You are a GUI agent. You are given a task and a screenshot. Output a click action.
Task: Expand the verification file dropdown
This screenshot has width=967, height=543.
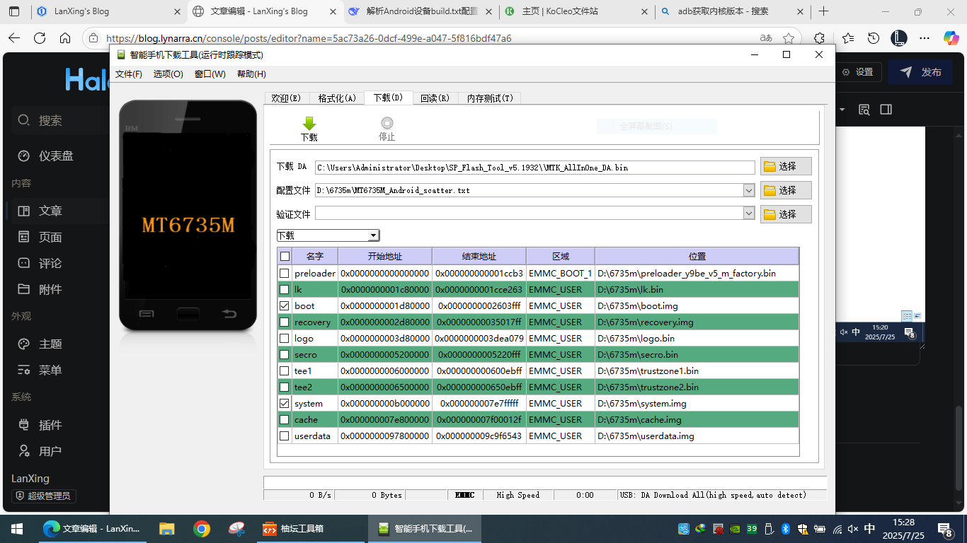point(749,214)
